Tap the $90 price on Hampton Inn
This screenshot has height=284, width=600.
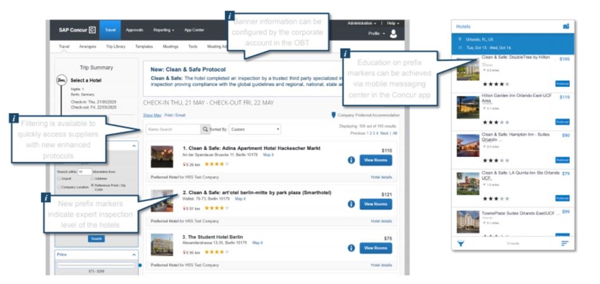click(x=565, y=135)
